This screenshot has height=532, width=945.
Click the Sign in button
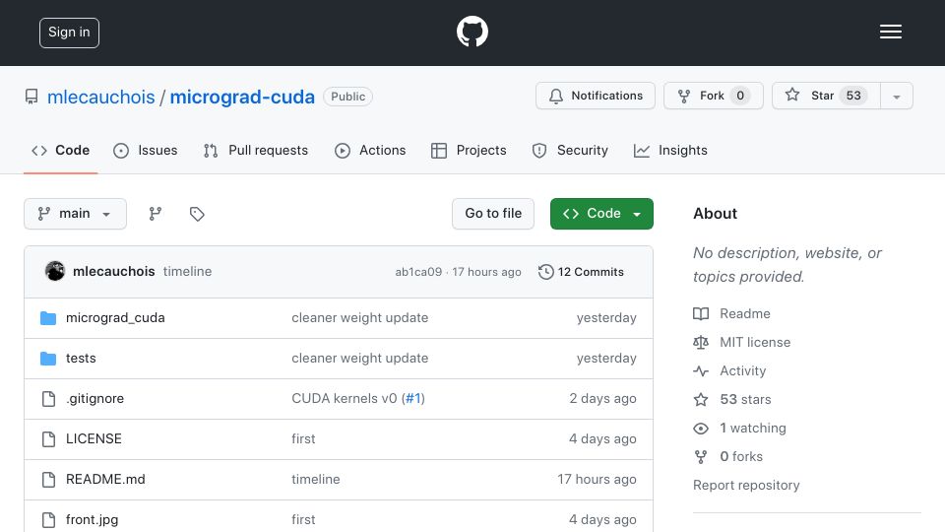coord(69,33)
